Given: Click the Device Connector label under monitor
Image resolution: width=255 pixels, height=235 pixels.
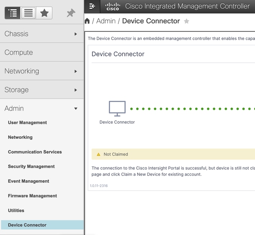Looking at the screenshot, I should click(117, 122).
